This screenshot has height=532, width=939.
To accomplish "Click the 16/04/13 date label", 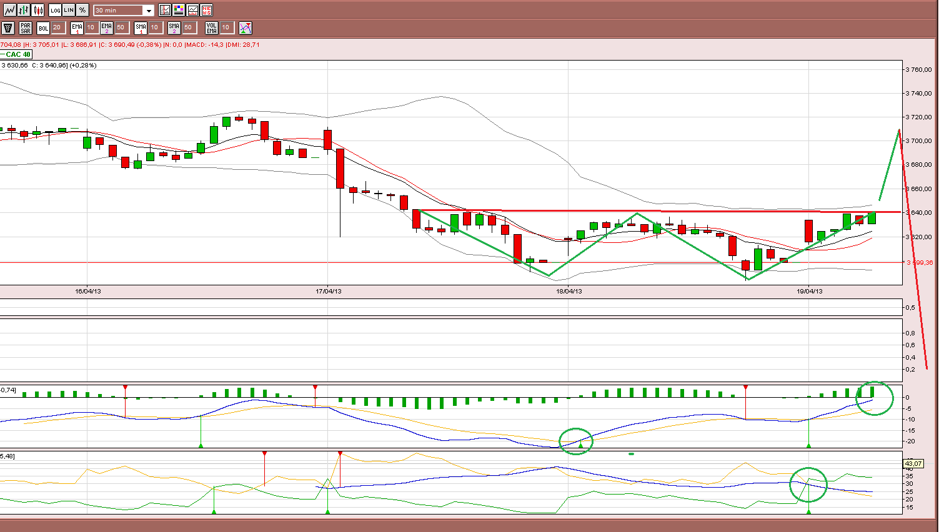I will 88,291.
